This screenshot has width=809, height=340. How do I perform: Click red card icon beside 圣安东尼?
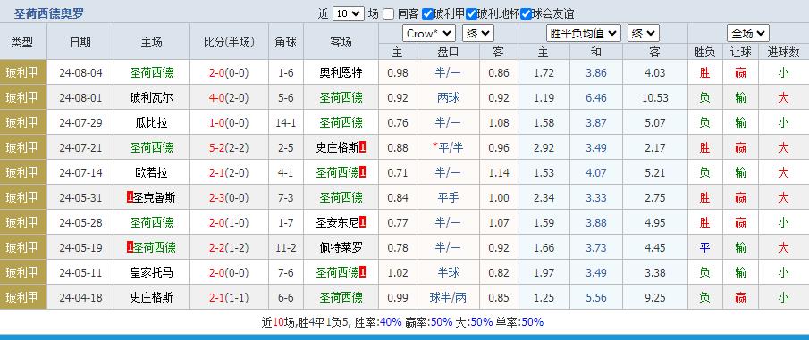point(363,222)
